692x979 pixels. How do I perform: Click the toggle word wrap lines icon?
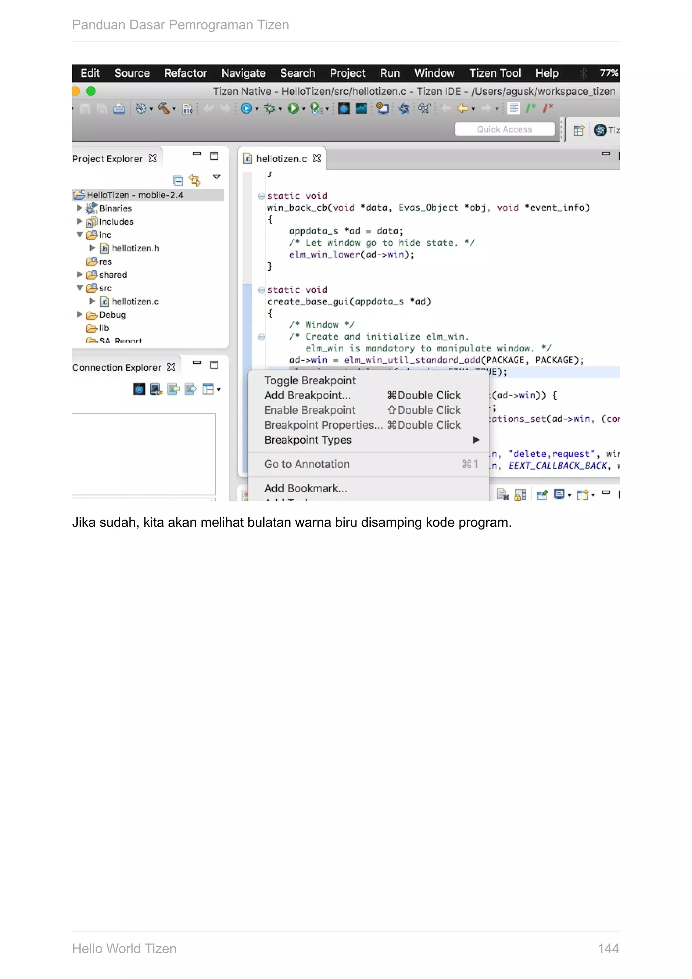pos(514,108)
